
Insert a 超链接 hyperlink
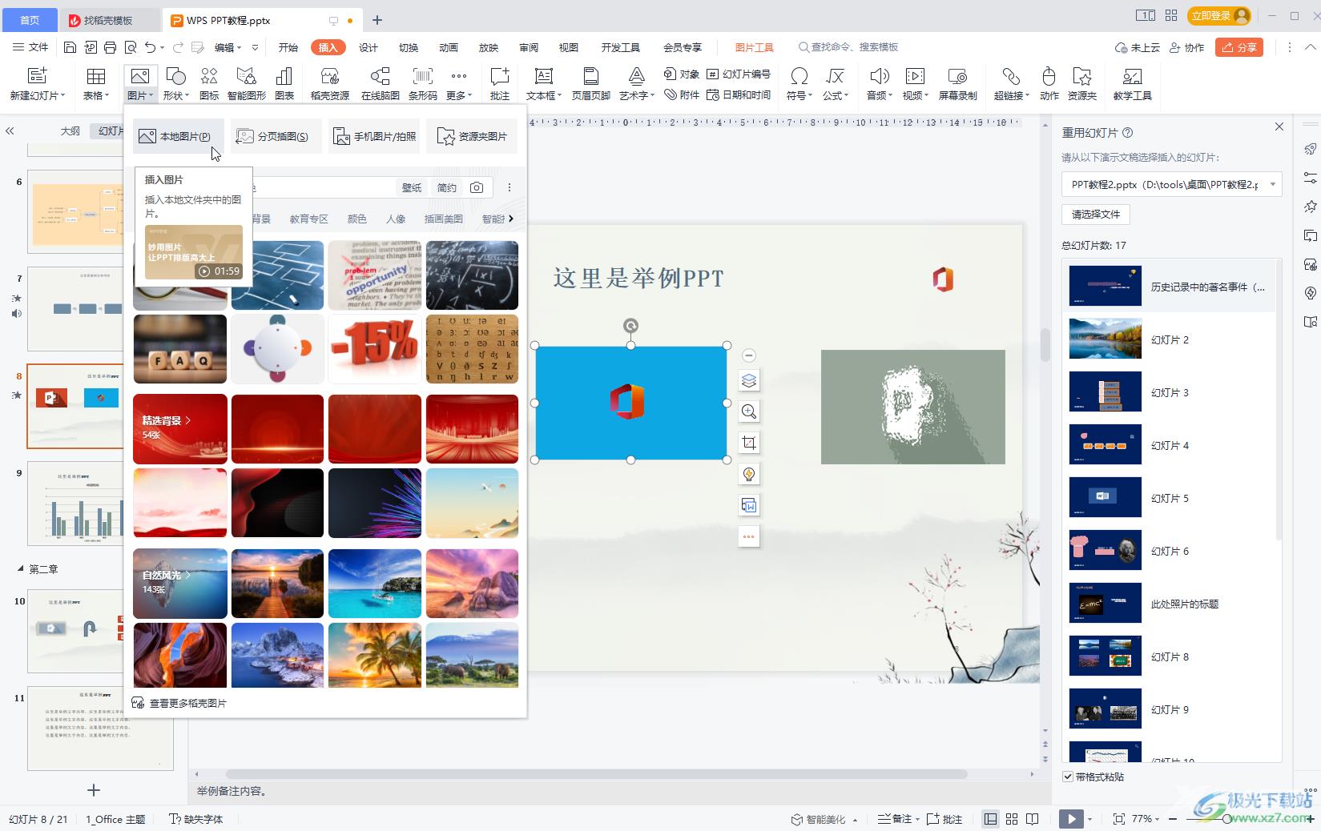[x=1011, y=83]
